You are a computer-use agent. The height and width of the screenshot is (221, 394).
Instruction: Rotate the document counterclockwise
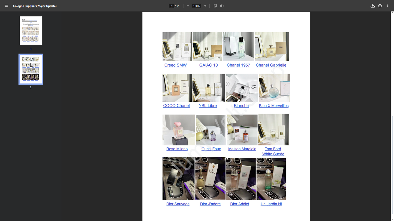point(222,6)
